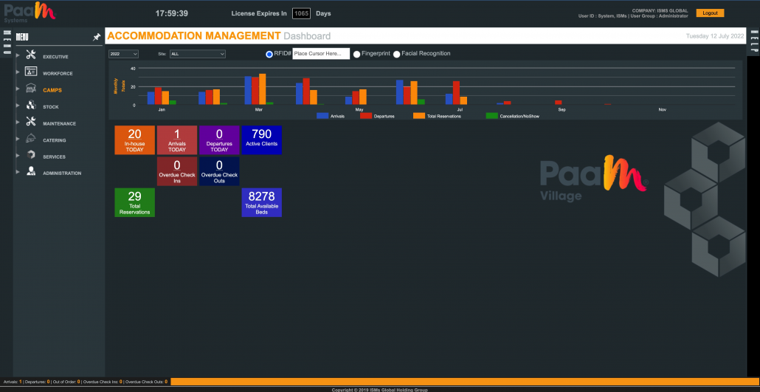The width and height of the screenshot is (760, 392).
Task: Click the copyright ISMs Global Holding Group footer
Action: point(379,390)
